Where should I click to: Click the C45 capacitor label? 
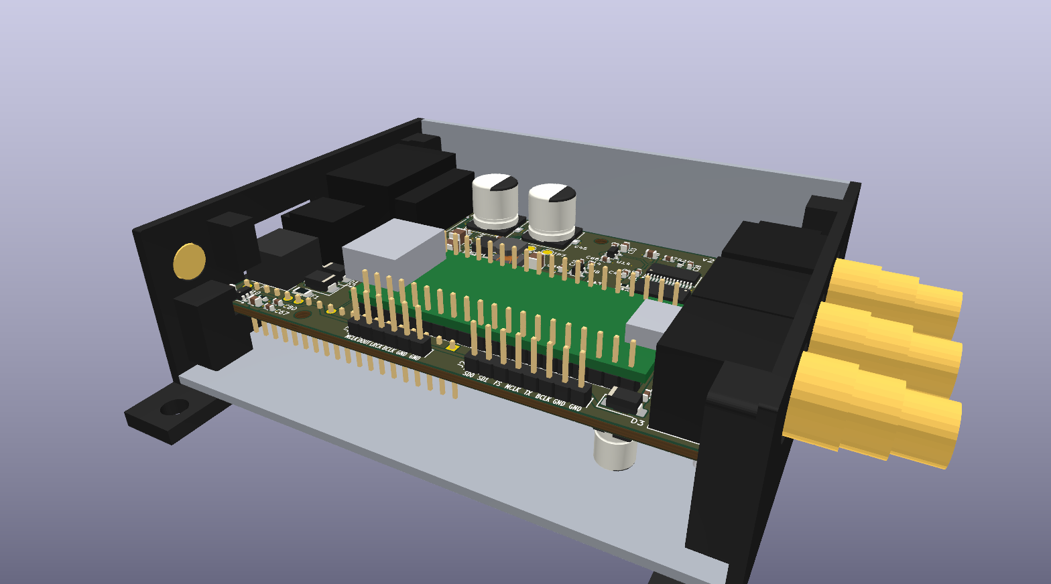pyautogui.click(x=580, y=248)
